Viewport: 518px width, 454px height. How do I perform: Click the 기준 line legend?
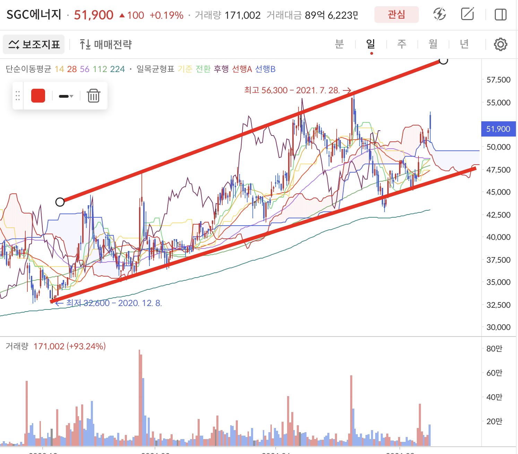[185, 69]
